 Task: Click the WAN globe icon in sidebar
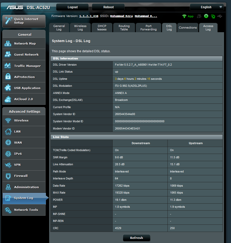click(8, 142)
